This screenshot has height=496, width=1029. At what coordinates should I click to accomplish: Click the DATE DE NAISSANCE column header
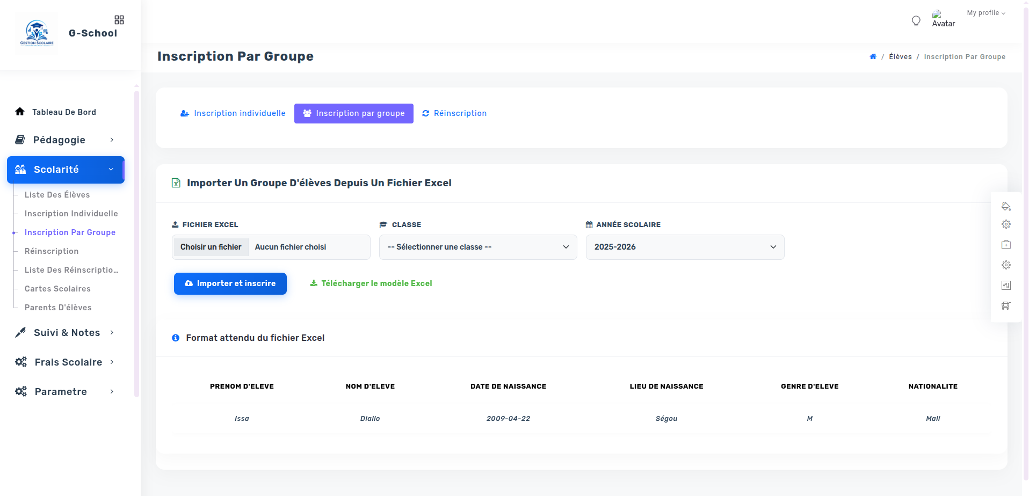pyautogui.click(x=508, y=386)
